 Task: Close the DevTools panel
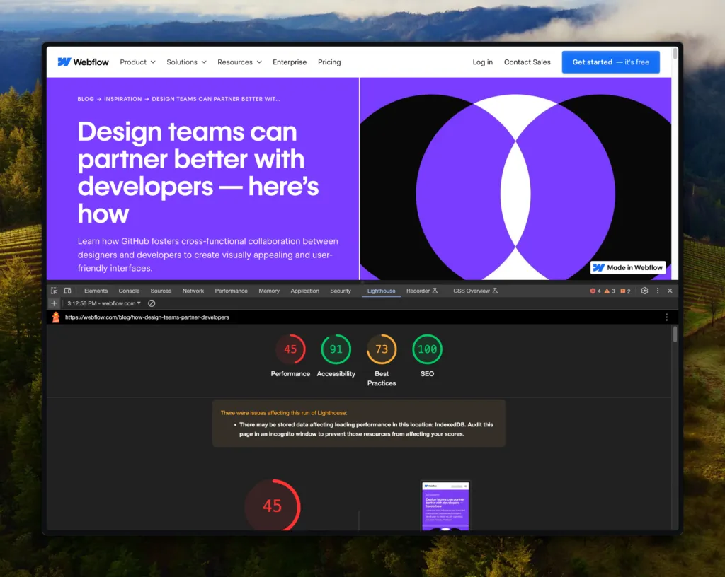click(670, 291)
